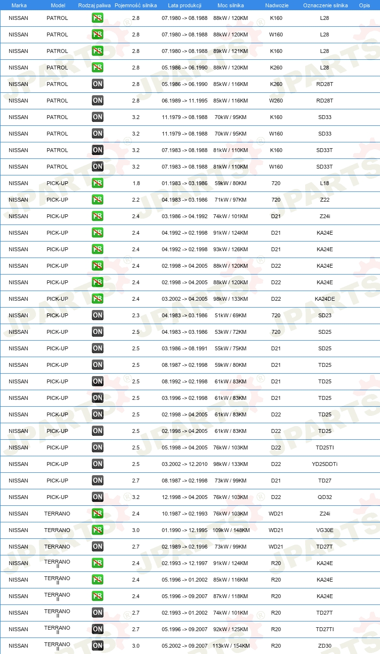This screenshot has height=654, width=380.
Task: Click the ON diesel icon in the PATROL W260 RD28T row
Action: click(x=98, y=101)
